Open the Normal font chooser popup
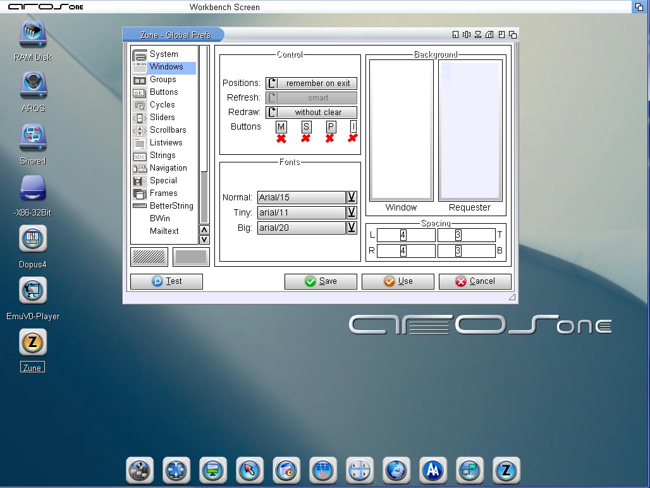Viewport: 650px width, 488px height. 352,197
